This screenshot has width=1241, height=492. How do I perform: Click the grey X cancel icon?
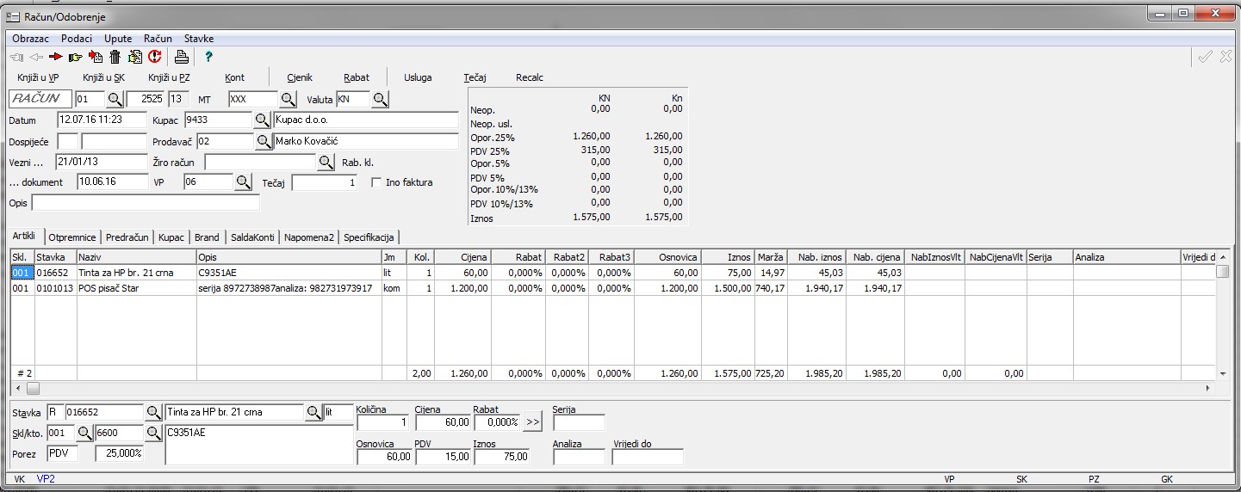click(1225, 57)
